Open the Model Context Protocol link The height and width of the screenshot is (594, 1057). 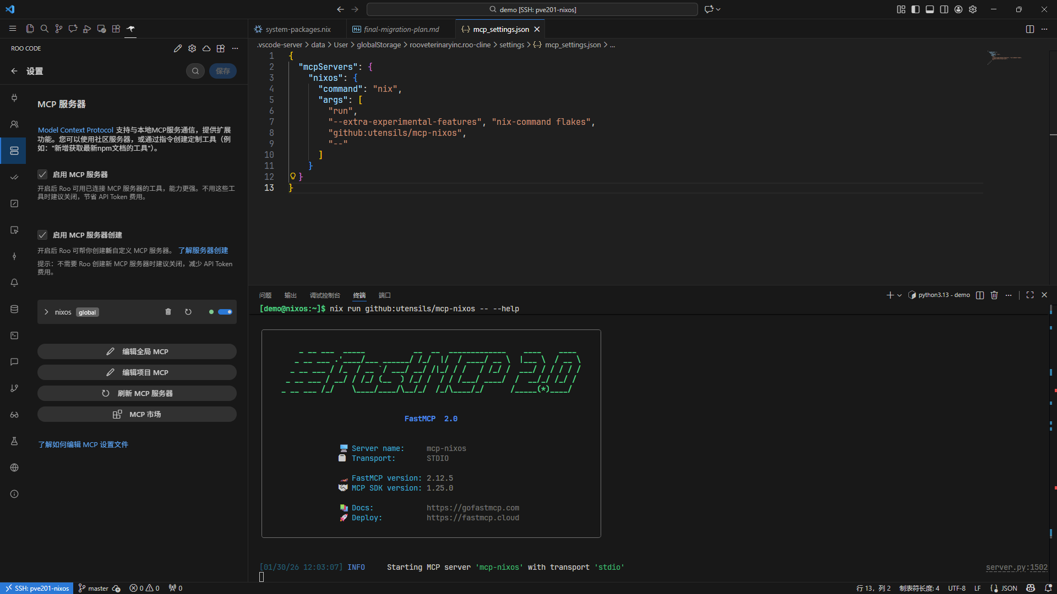pyautogui.click(x=75, y=130)
